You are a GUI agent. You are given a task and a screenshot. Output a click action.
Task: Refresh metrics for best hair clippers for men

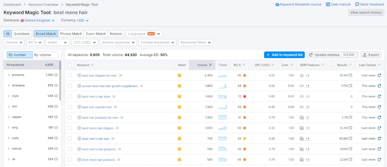[379, 75]
